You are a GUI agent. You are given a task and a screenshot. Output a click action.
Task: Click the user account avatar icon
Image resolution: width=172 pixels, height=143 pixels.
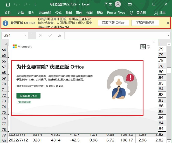click(118, 4)
